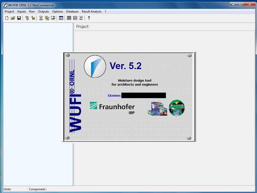Click the colored result graphs icon
Image resolution: width=257 pixels, height=193 pixels.
(x=75, y=18)
